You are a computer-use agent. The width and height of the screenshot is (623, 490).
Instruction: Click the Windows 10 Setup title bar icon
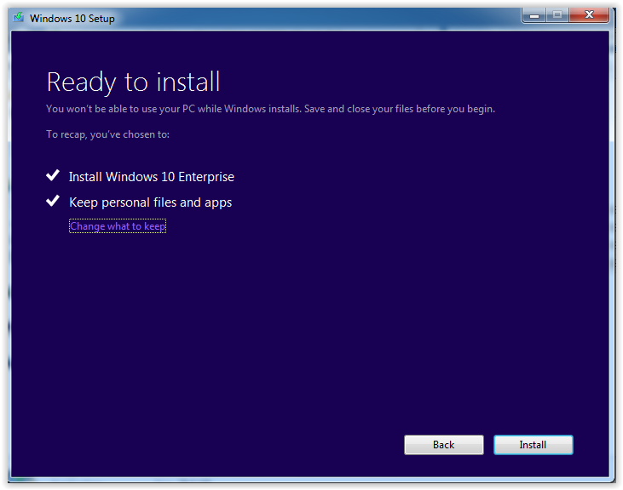pyautogui.click(x=18, y=18)
